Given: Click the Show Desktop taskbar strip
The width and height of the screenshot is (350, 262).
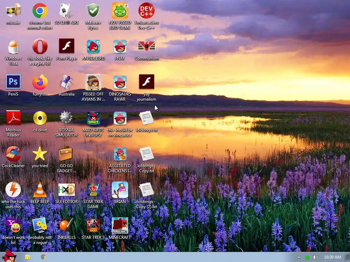Looking at the screenshot, I should coord(348,257).
